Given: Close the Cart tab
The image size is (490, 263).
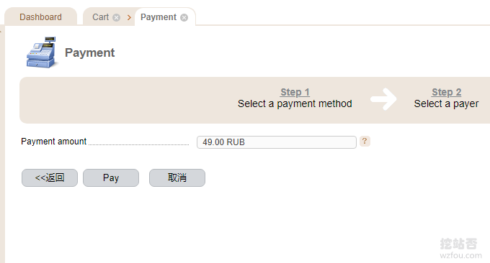Looking at the screenshot, I should (116, 17).
